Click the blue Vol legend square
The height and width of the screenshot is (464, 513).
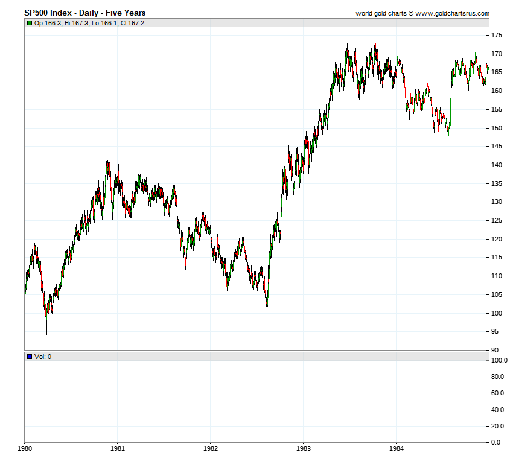click(30, 357)
